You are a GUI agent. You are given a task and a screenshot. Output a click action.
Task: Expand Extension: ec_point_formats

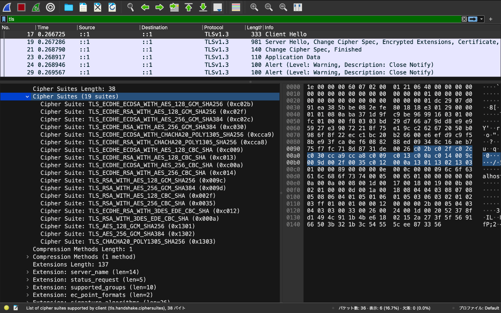(27, 295)
